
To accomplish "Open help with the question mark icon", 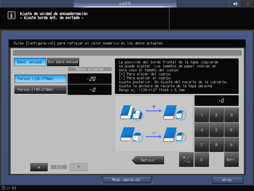I will click(x=248, y=3).
